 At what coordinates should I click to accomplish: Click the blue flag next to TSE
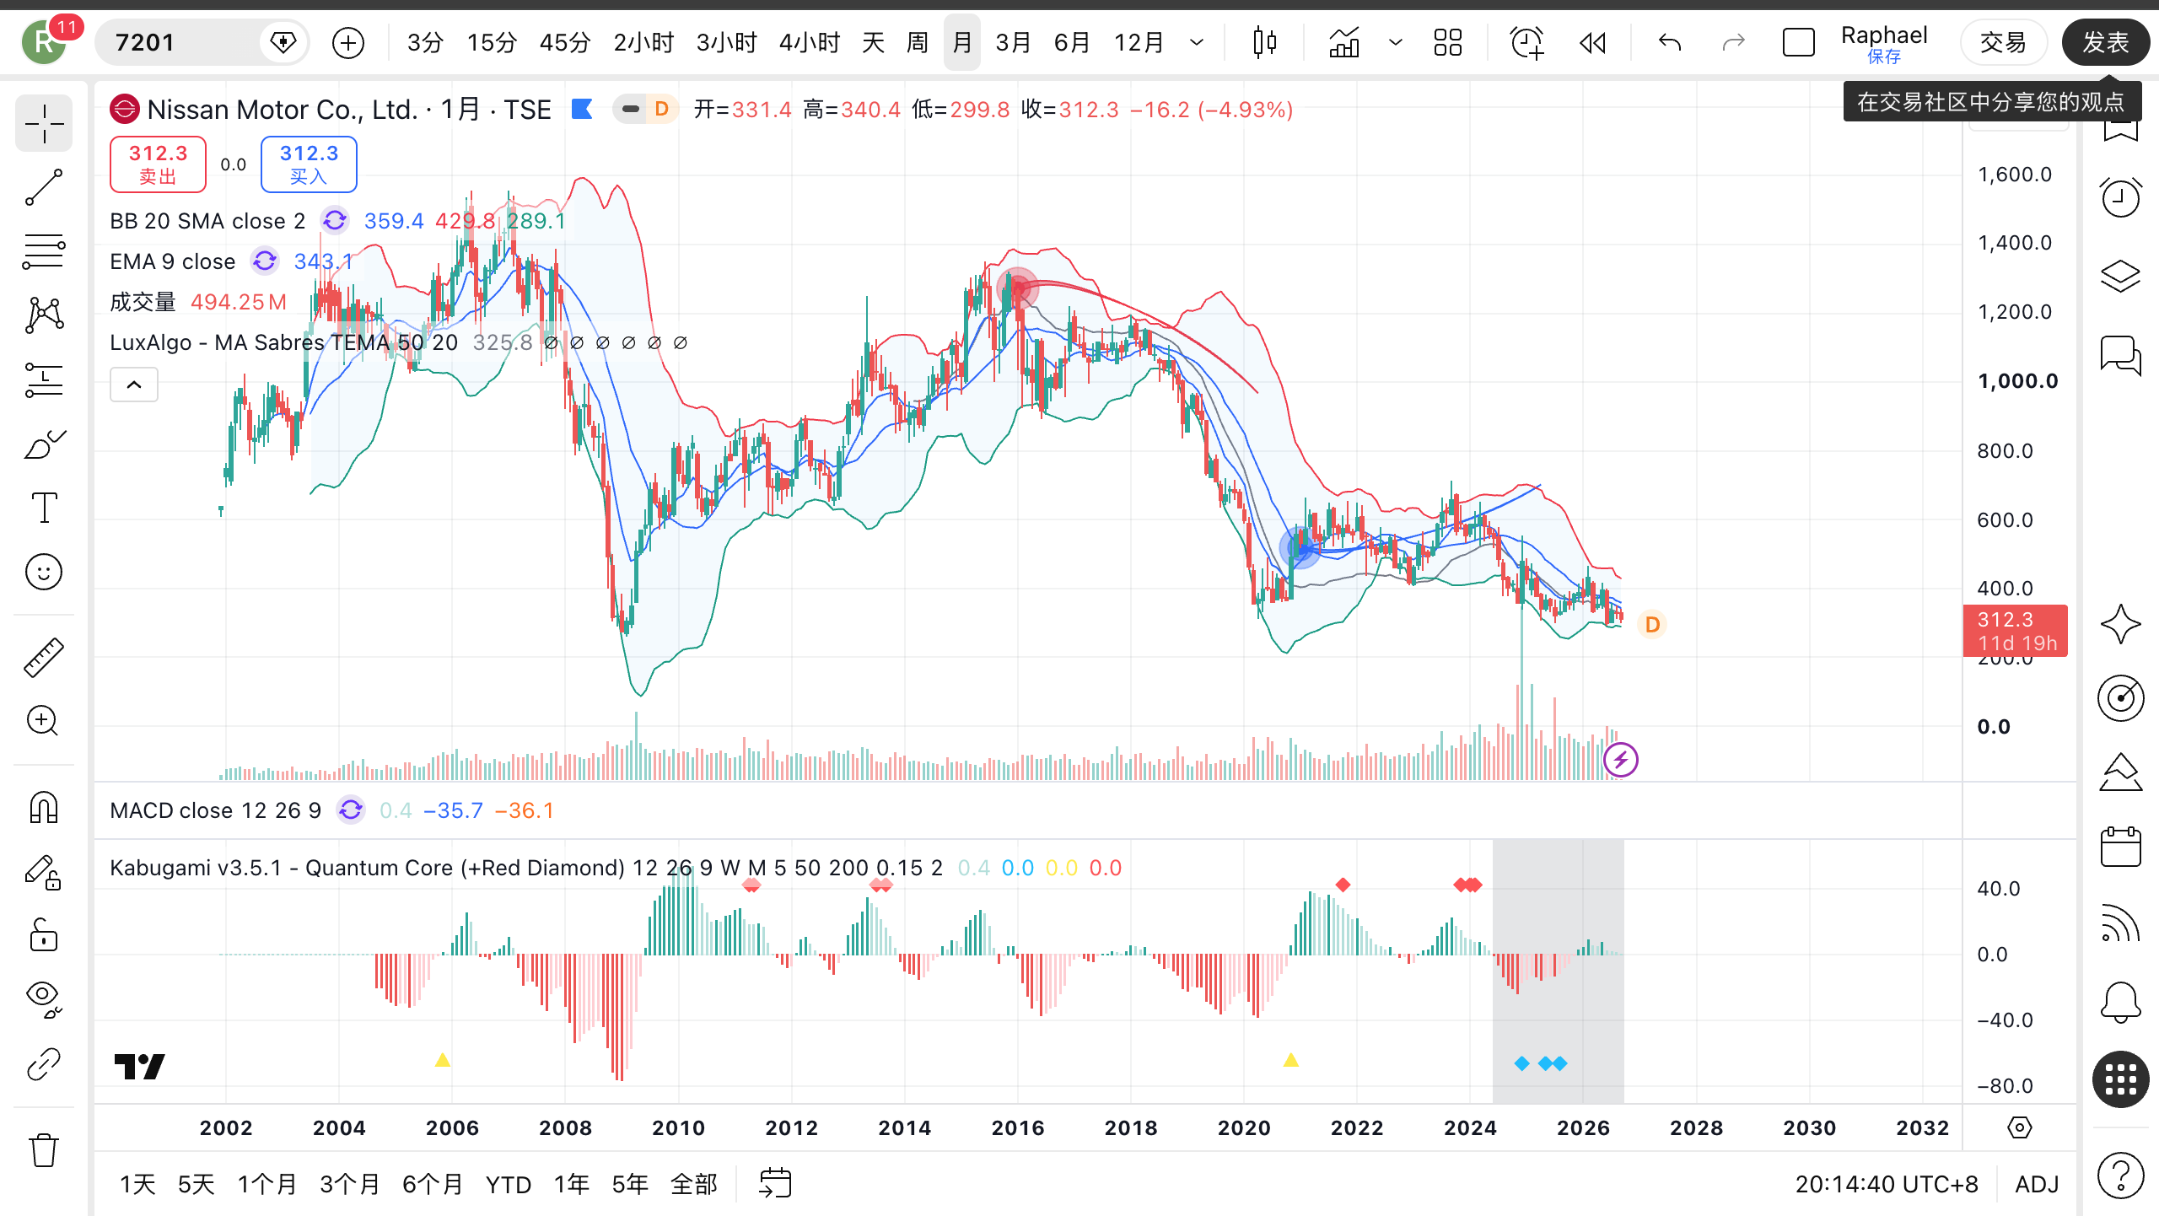582,109
